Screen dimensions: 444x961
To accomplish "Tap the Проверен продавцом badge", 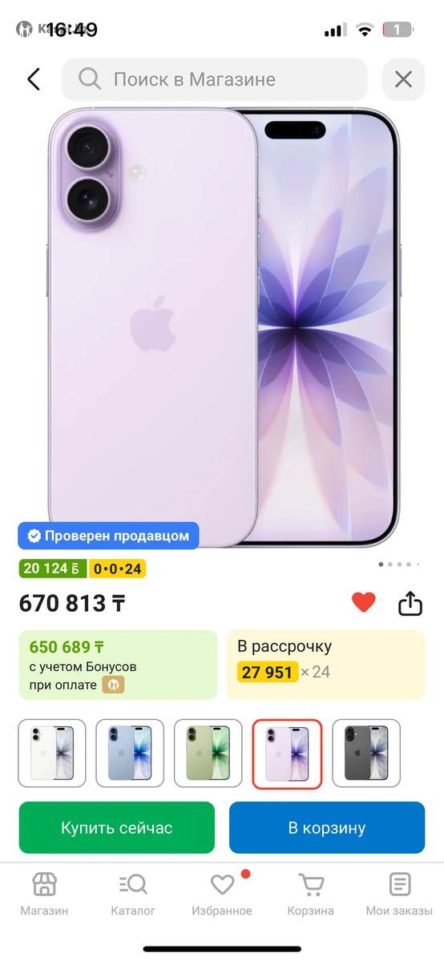I will pos(109,536).
